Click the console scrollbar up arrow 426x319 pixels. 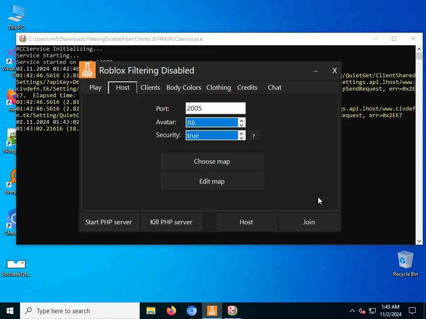pos(419,49)
